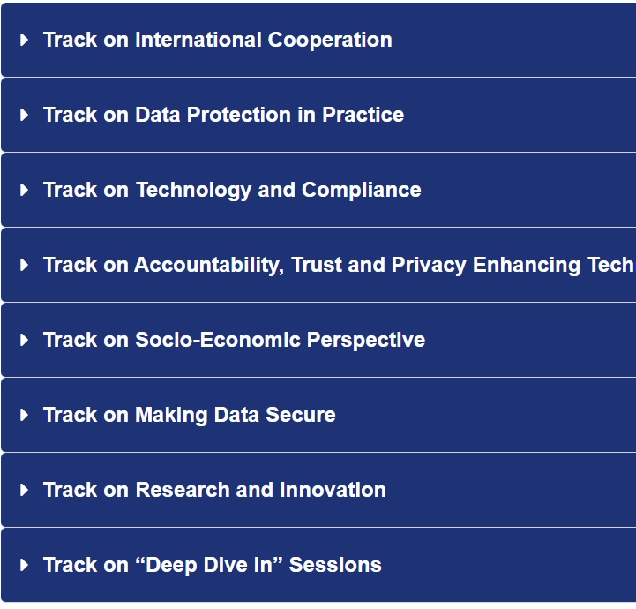Select the Track on Socio-Economic Perspective title
Image resolution: width=636 pixels, height=609 pixels.
click(235, 340)
